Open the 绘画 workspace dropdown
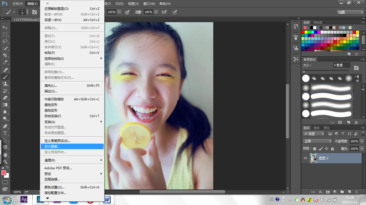The image size is (366, 205). [x=350, y=12]
